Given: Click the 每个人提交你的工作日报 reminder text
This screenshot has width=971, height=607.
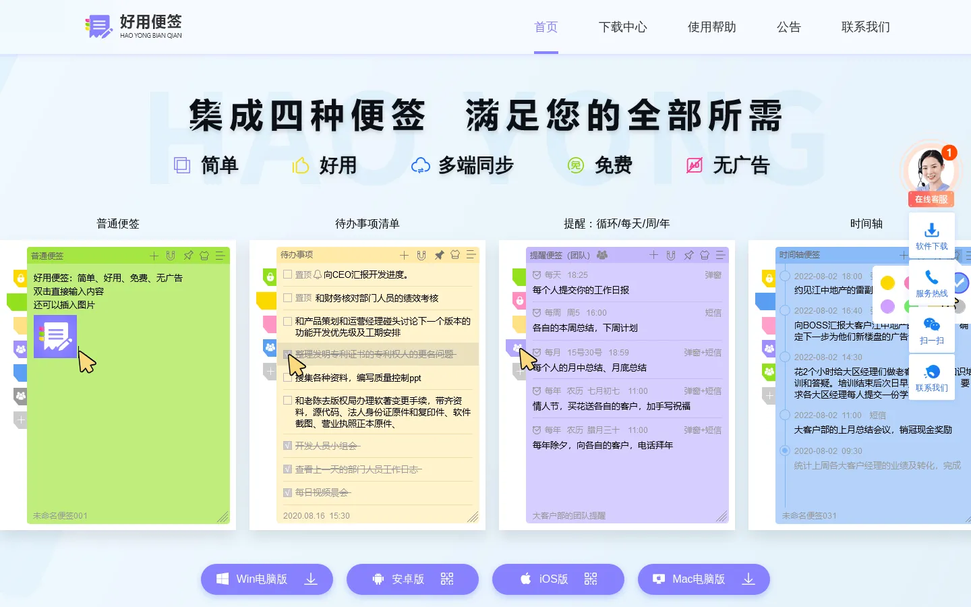Looking at the screenshot, I should tap(581, 290).
